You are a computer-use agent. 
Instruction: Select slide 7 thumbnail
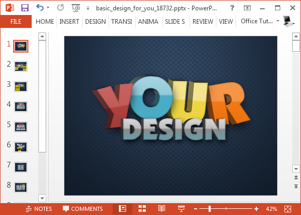[x=21, y=167]
